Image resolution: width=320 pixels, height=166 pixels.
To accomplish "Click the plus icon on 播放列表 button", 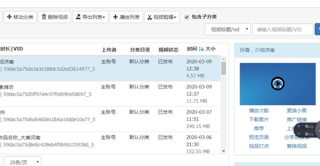I will [115, 17].
